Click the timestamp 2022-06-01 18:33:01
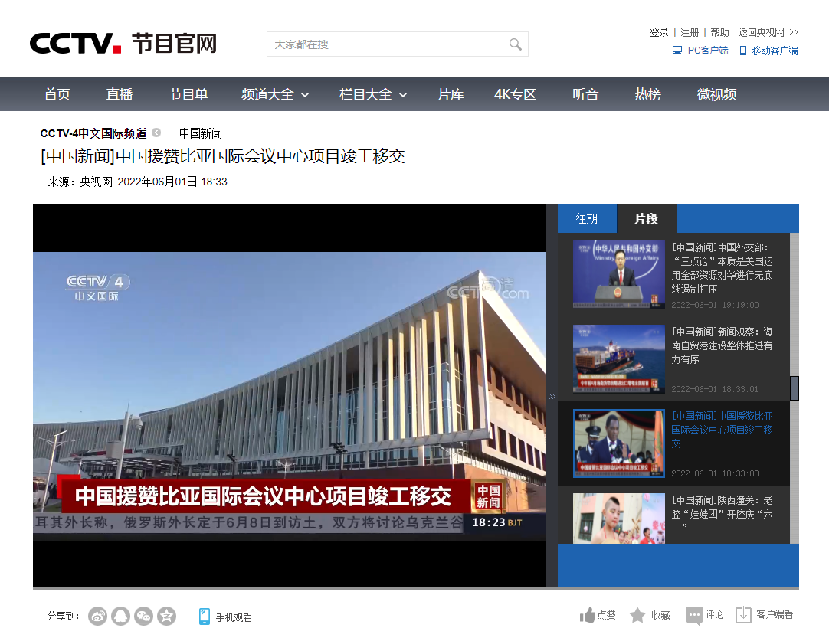This screenshot has width=829, height=638. tap(715, 389)
